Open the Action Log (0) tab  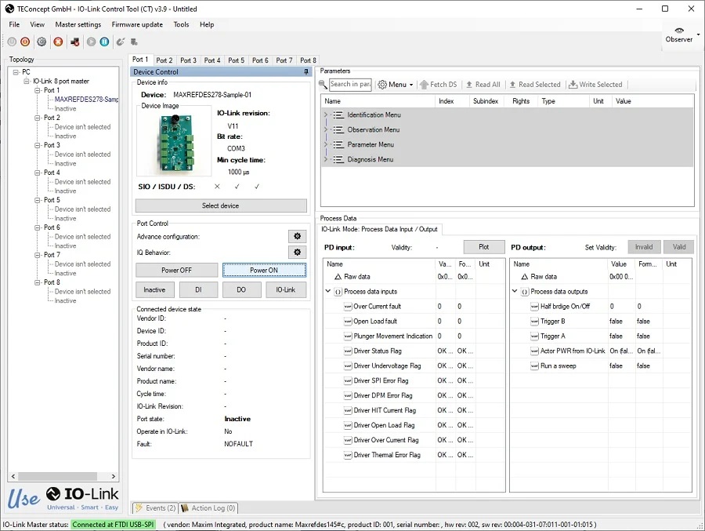208,508
